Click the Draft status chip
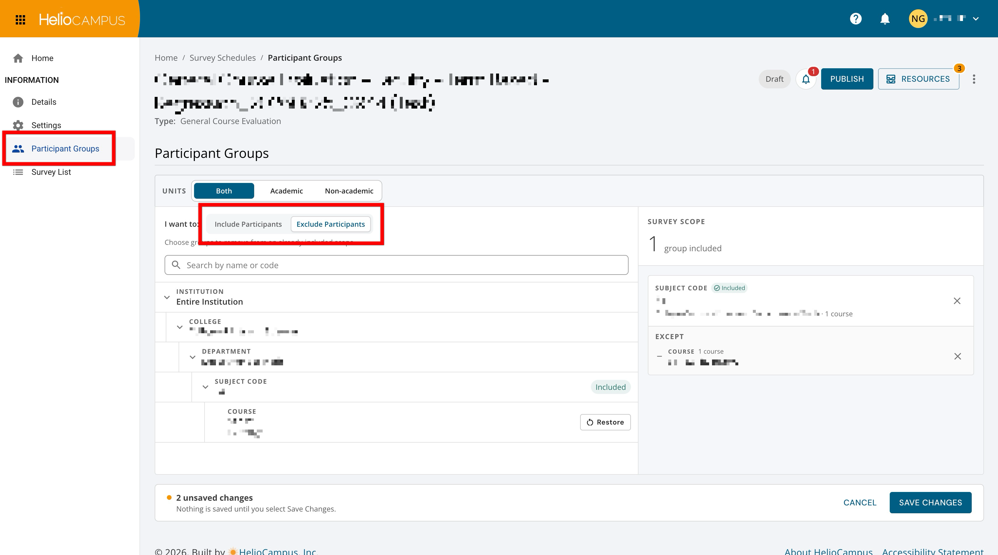998x555 pixels. point(774,79)
